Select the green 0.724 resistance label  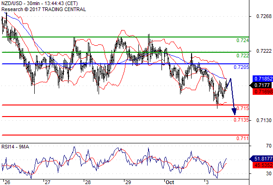coord(242,40)
